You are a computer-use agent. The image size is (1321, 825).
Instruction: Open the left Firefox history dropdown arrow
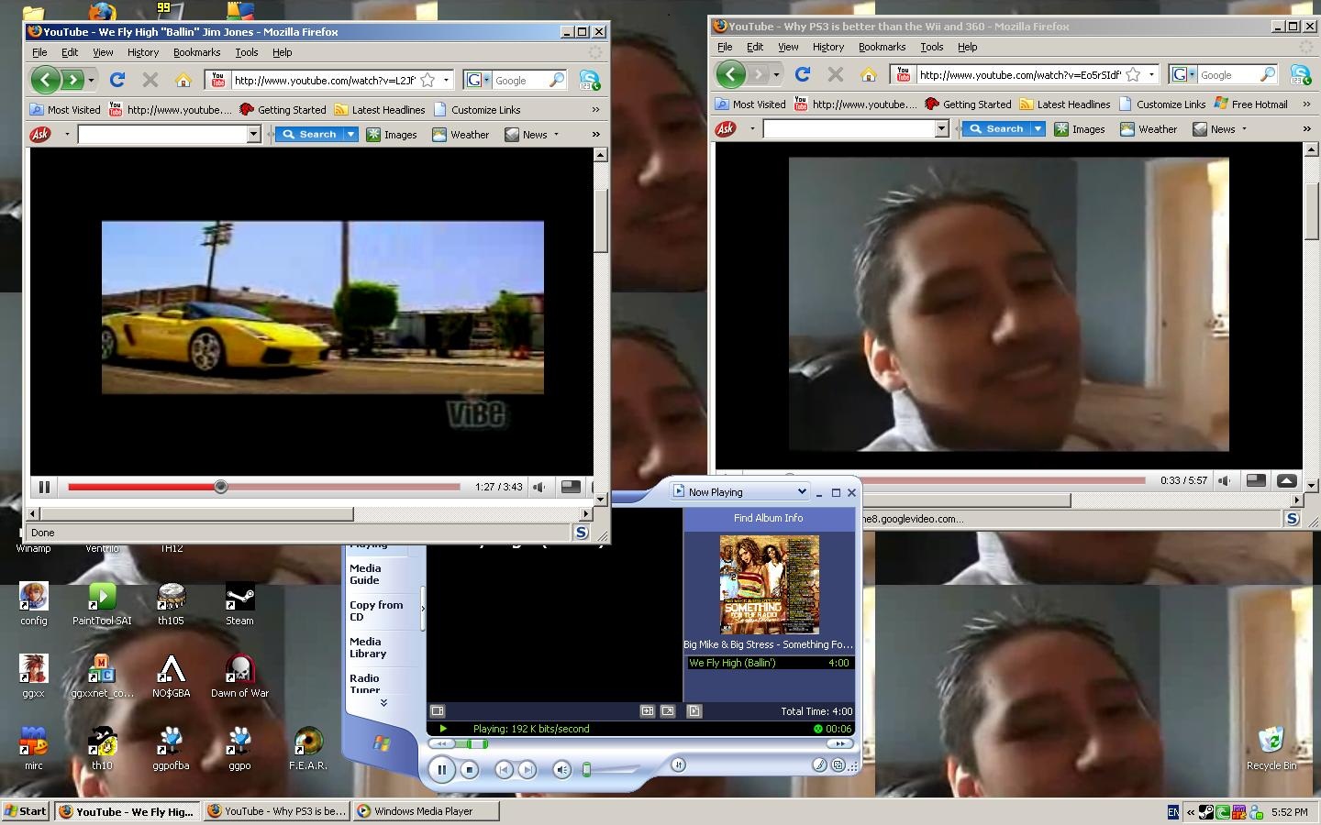91,80
